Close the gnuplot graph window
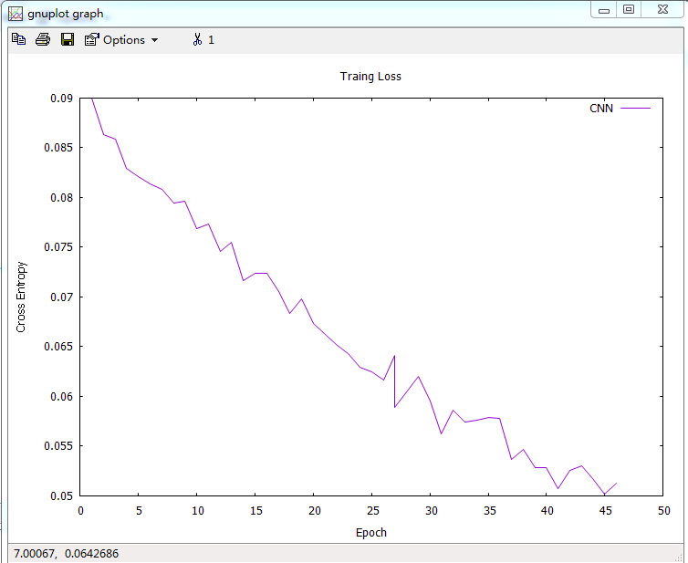Viewport: 688px width, 563px height. (662, 10)
